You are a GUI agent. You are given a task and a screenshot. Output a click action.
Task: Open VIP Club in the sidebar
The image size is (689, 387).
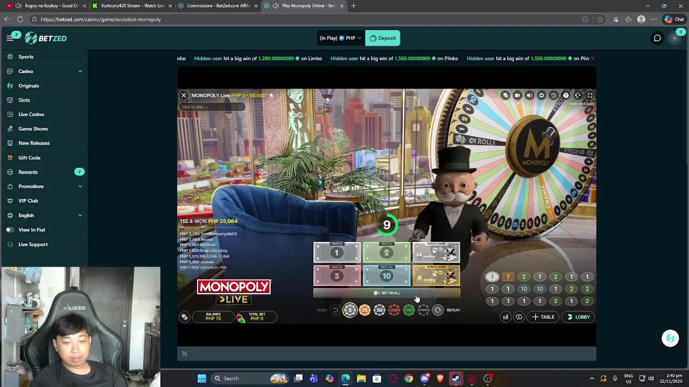point(28,200)
